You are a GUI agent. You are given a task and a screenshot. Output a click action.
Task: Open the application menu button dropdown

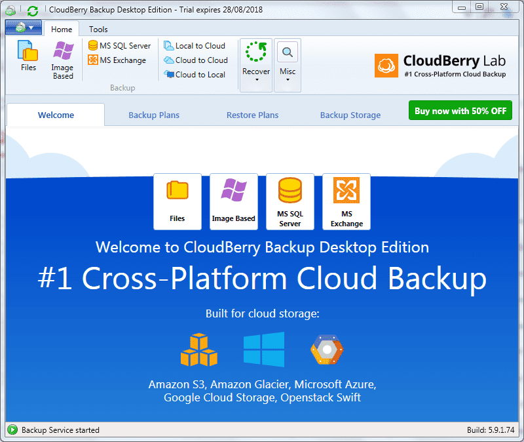[24, 28]
